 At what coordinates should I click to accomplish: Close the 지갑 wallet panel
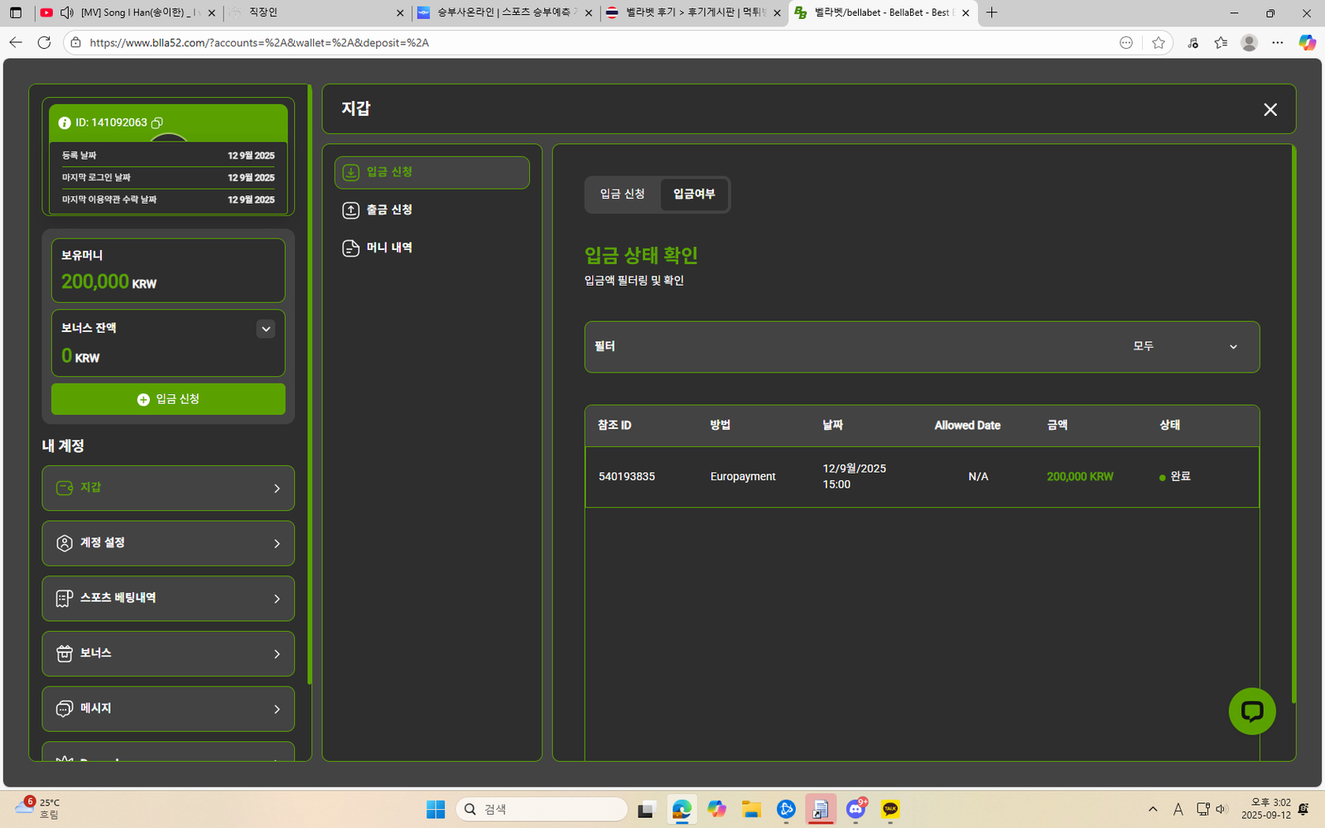(1270, 109)
